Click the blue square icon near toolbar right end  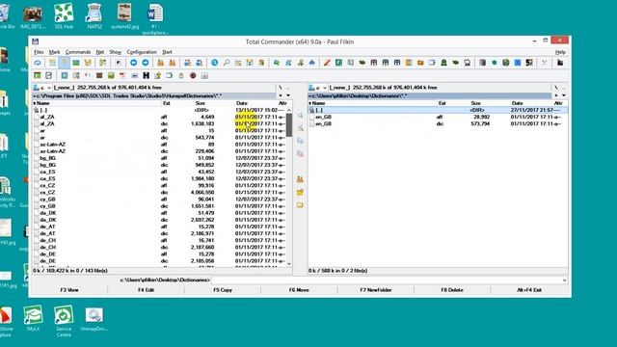[x=518, y=63]
